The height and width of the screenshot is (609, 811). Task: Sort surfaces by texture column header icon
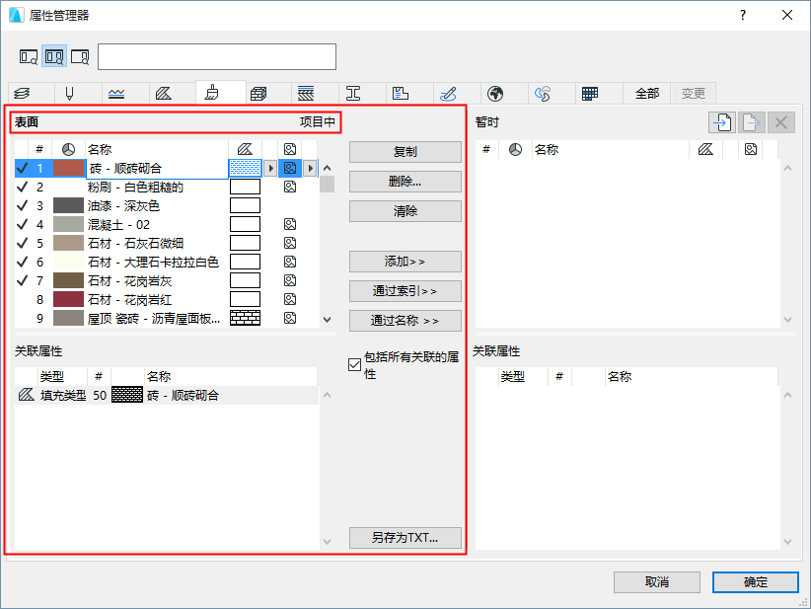[290, 149]
